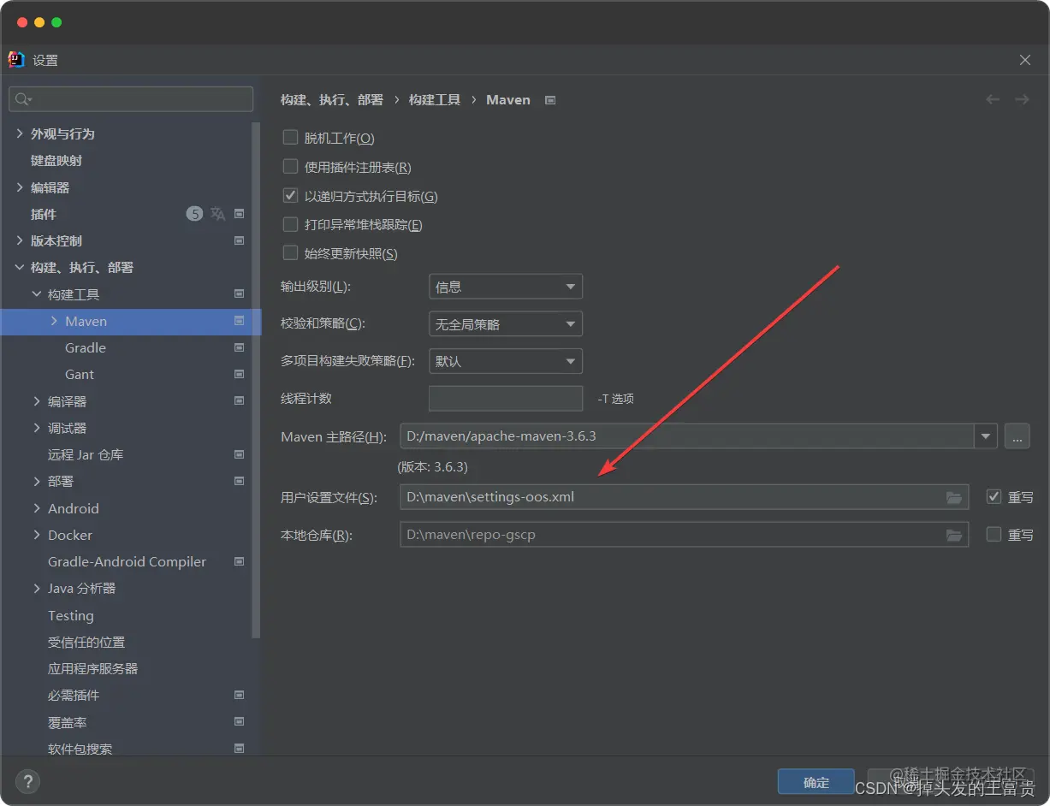Viewport: 1050px width, 806px height.
Task: Click the plugins update count badge 5
Action: tap(195, 214)
